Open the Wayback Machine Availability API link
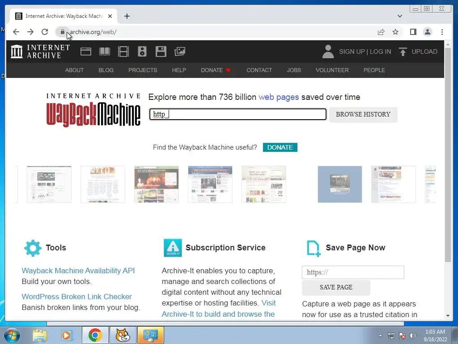458x344 pixels. coord(78,271)
